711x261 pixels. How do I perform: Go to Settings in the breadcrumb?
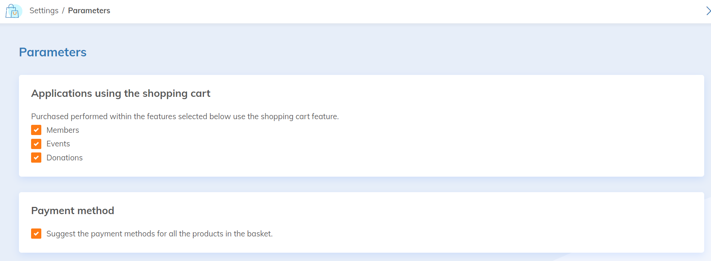pyautogui.click(x=44, y=11)
